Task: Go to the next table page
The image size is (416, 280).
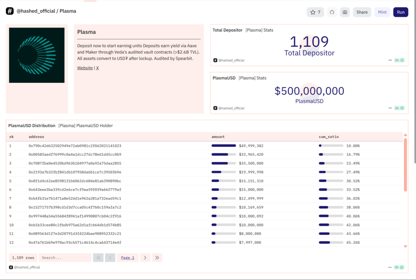Action: pos(145,258)
